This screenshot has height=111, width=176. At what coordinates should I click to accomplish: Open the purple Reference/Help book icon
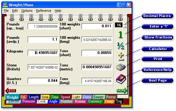point(121,79)
